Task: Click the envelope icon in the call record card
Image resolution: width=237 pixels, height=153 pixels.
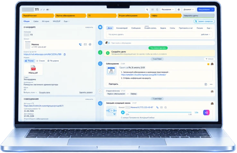Action: [162, 107]
